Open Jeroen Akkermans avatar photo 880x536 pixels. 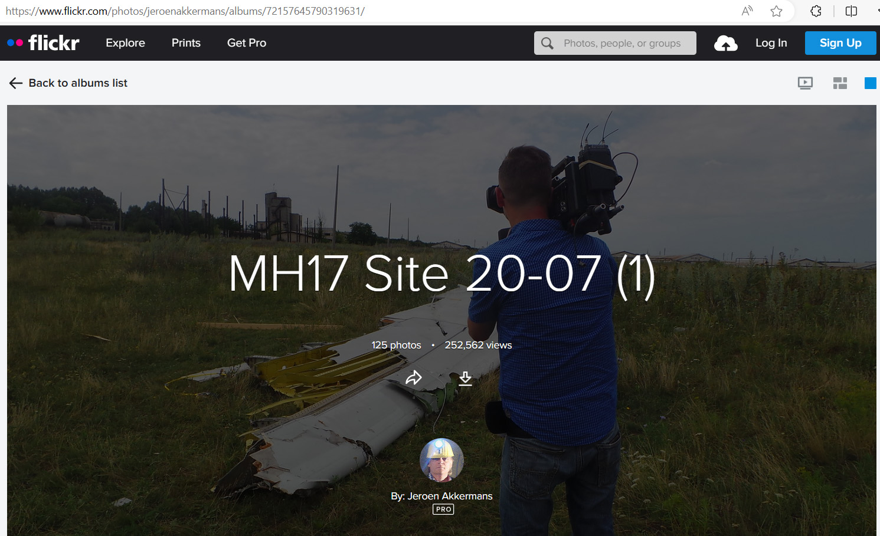[x=441, y=460]
